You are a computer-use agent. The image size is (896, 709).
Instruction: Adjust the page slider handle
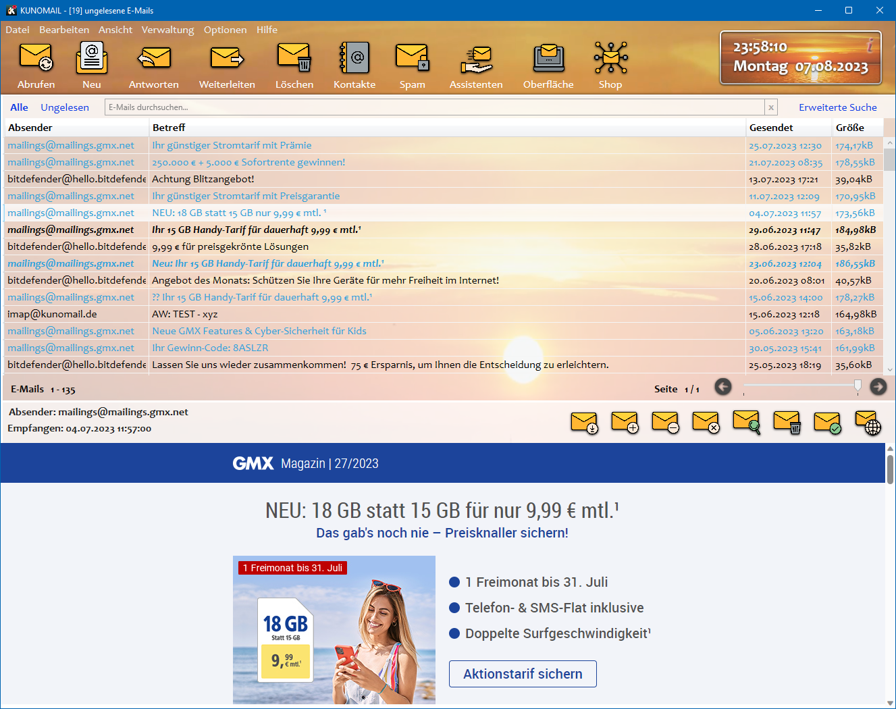858,386
